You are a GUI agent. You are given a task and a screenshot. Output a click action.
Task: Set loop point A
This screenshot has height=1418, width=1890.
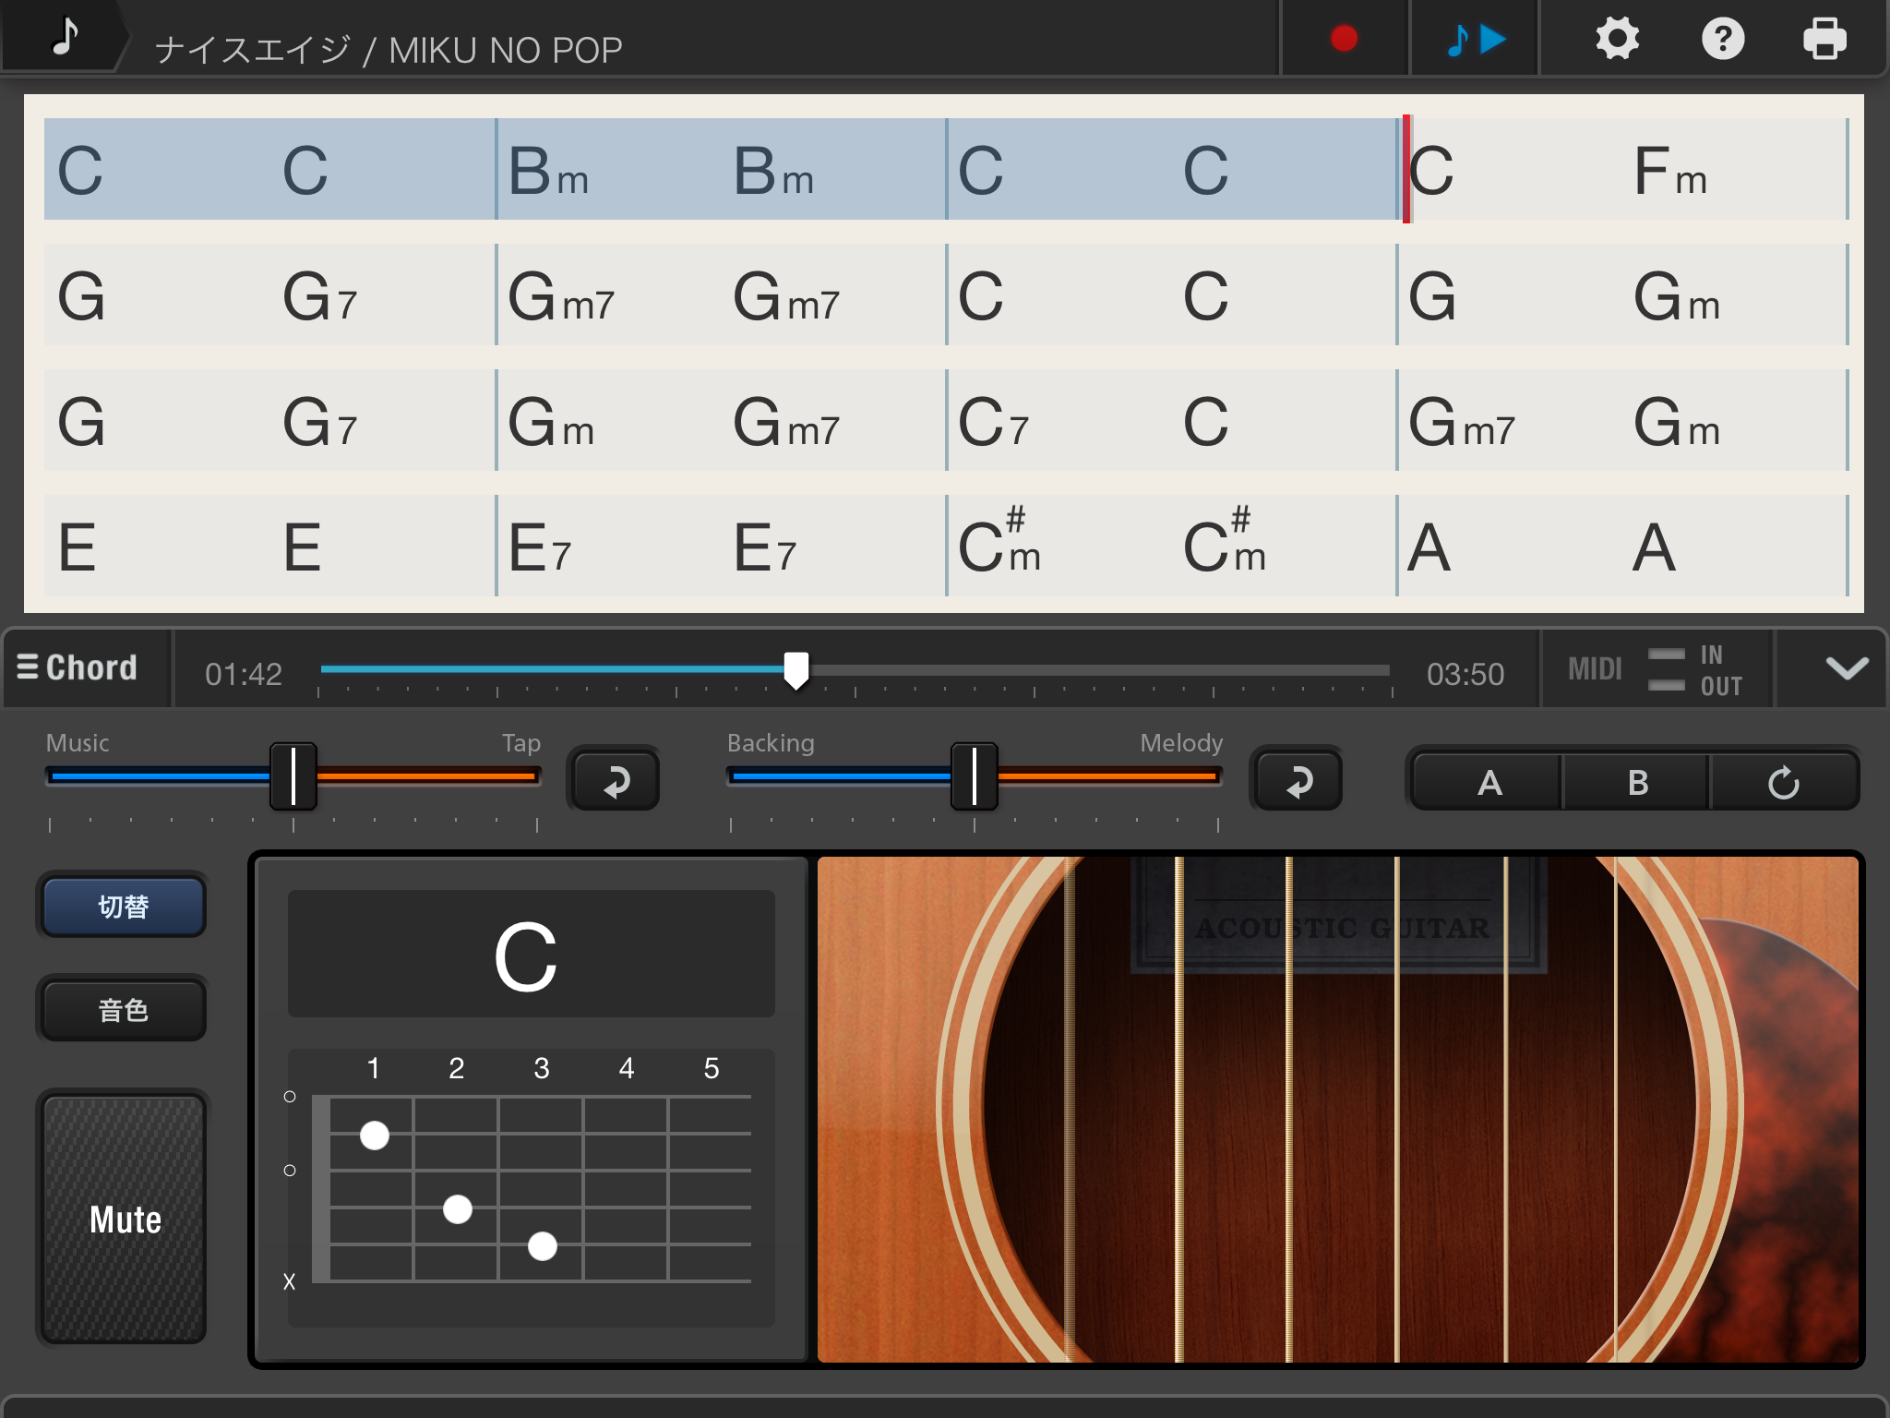pyautogui.click(x=1488, y=782)
